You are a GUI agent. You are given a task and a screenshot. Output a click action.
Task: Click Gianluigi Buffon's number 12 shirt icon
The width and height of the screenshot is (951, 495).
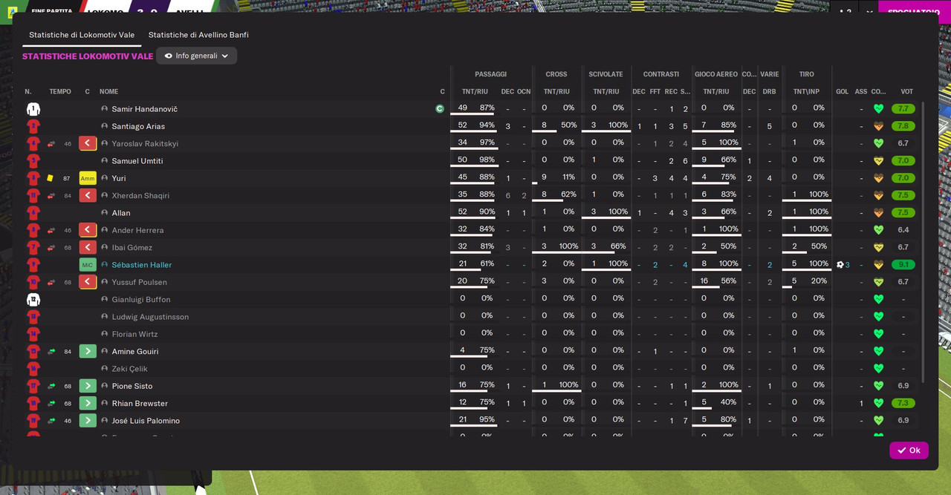click(x=33, y=300)
